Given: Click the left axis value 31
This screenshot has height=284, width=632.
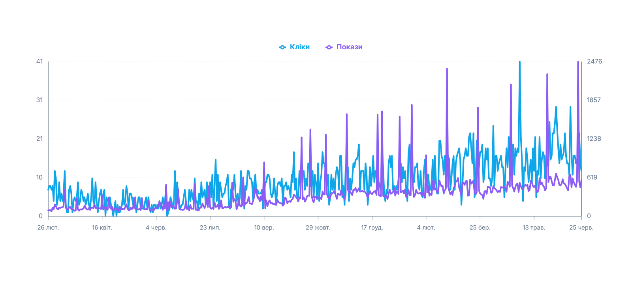Looking at the screenshot, I should click(x=39, y=100).
